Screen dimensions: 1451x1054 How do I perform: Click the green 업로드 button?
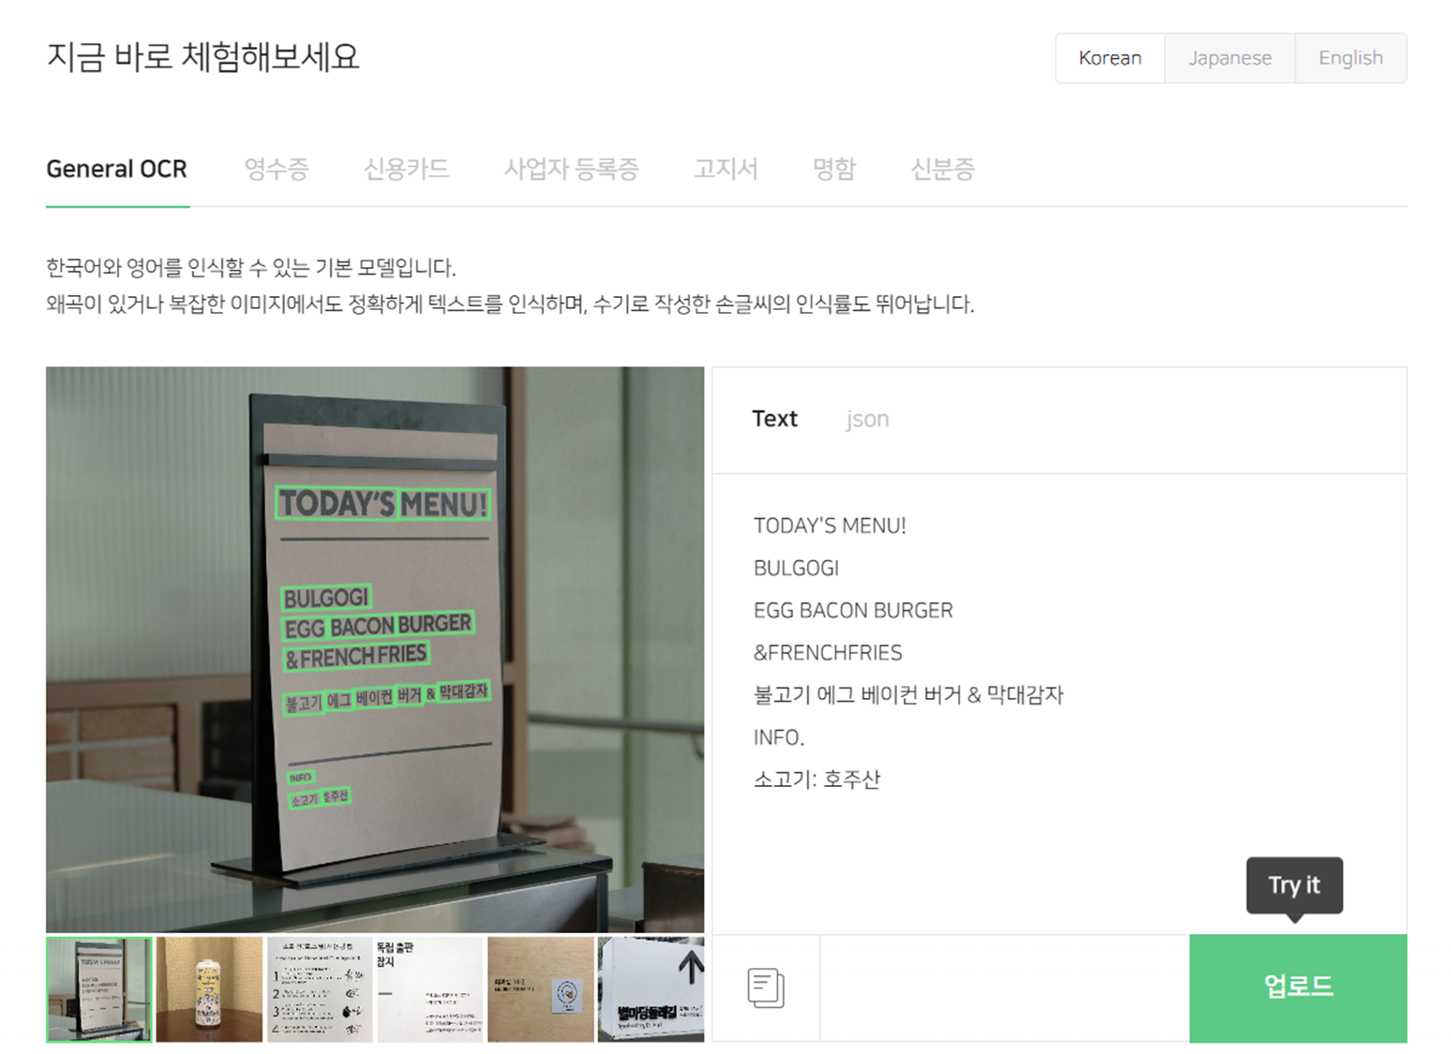click(1298, 987)
